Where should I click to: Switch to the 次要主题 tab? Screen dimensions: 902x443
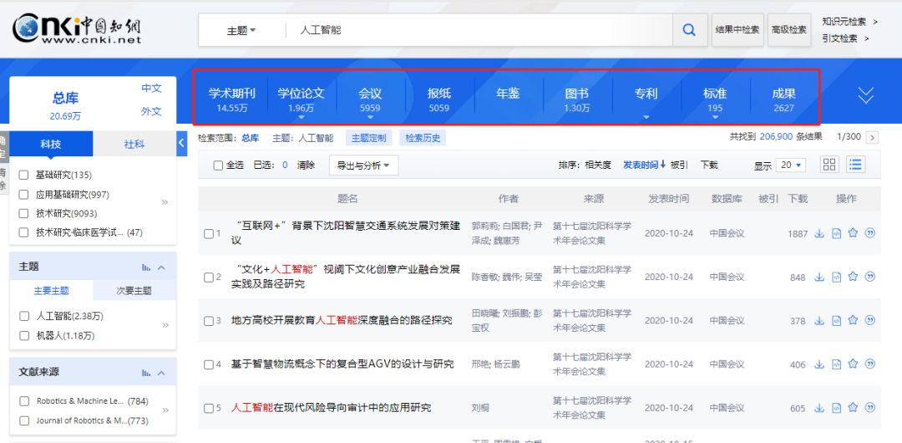click(x=134, y=291)
